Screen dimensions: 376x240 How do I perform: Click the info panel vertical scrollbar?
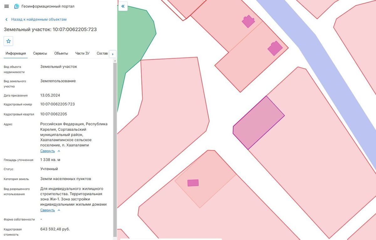click(x=115, y=150)
